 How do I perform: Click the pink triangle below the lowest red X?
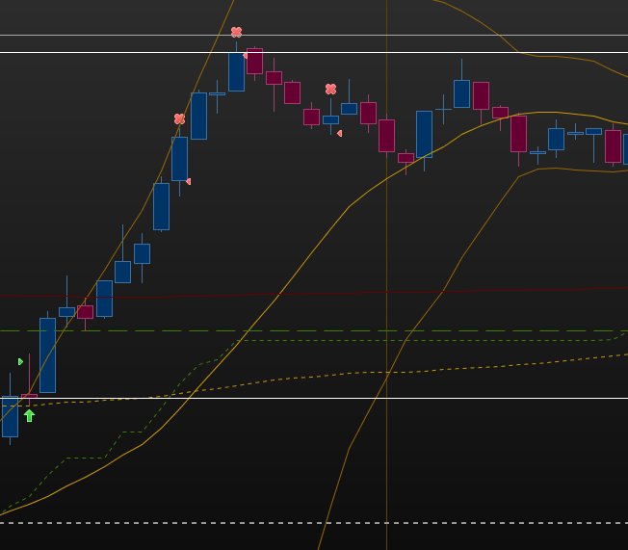189,181
